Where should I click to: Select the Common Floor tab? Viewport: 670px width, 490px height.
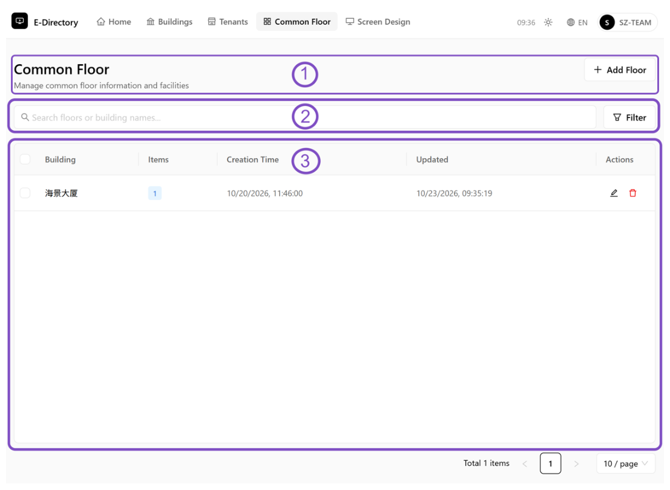pos(297,22)
